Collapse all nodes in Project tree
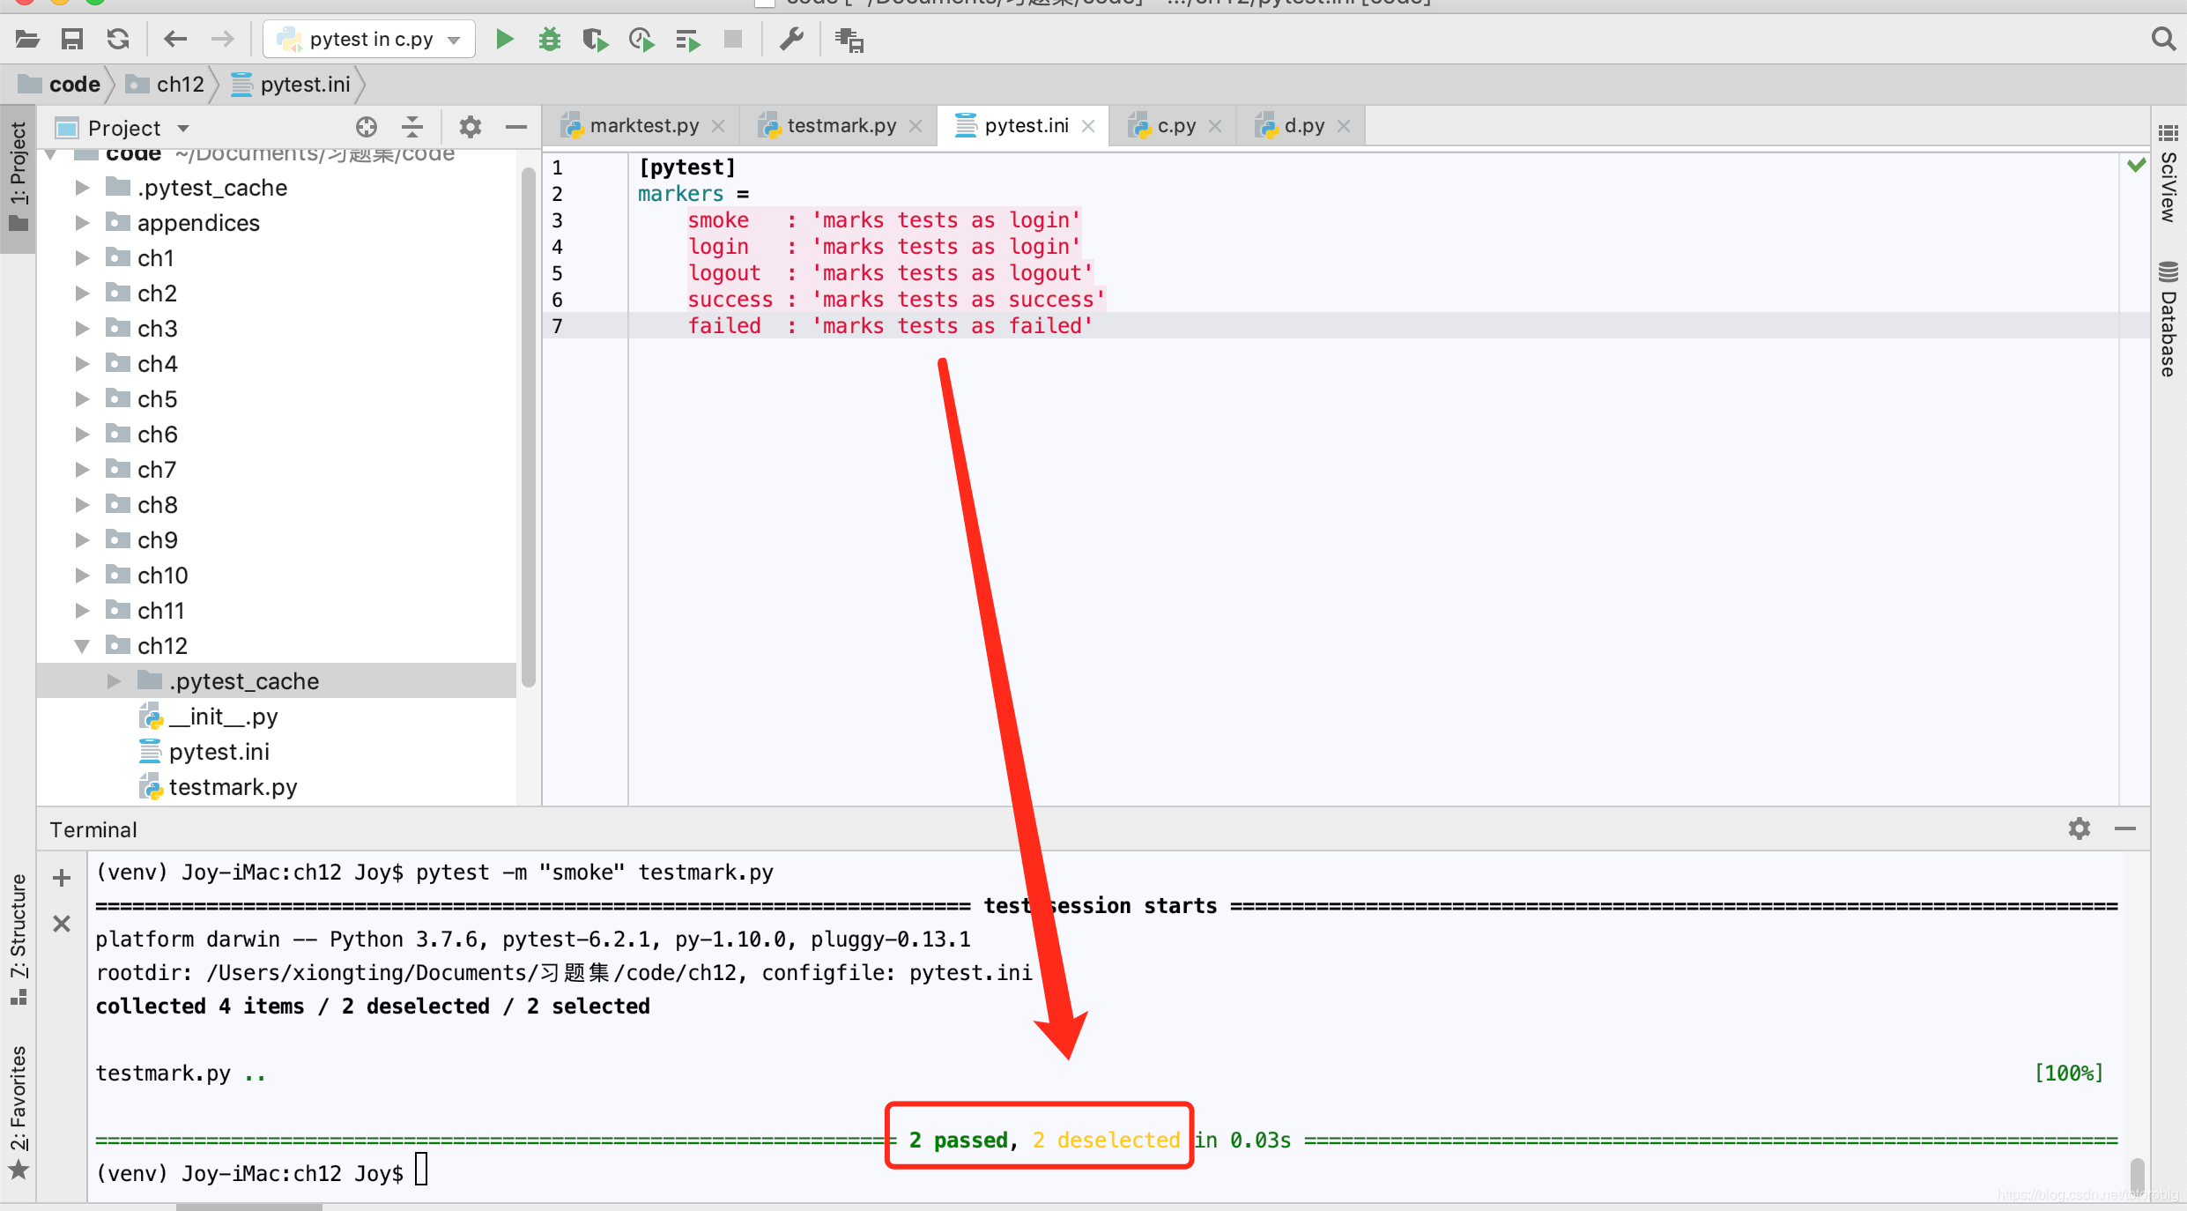 click(411, 127)
